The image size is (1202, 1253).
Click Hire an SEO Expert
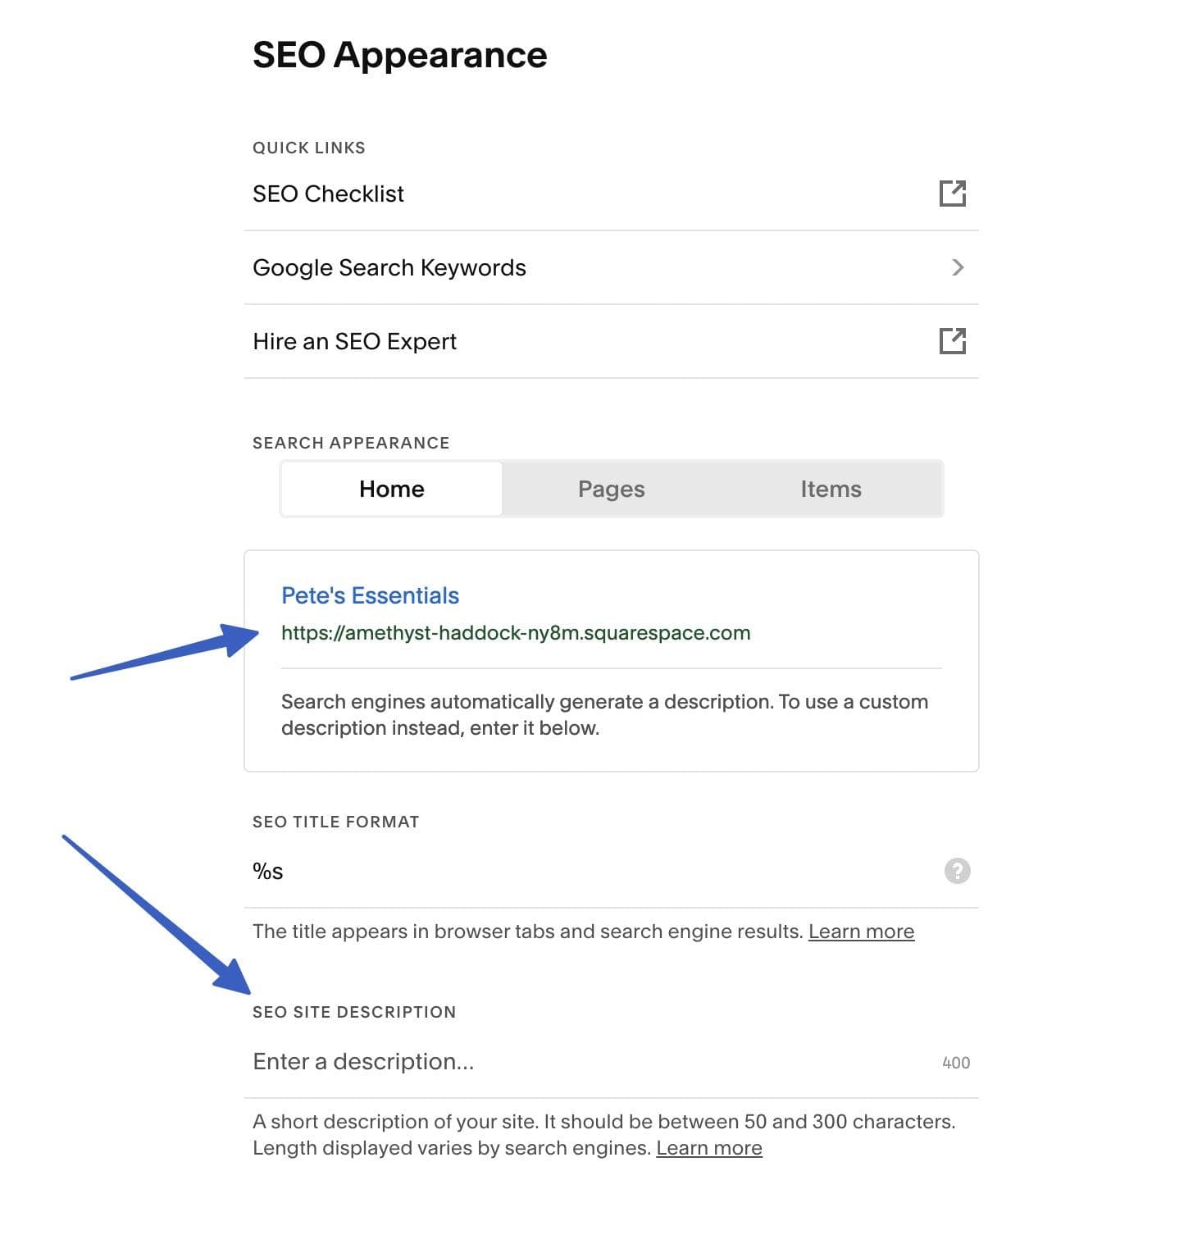click(354, 341)
